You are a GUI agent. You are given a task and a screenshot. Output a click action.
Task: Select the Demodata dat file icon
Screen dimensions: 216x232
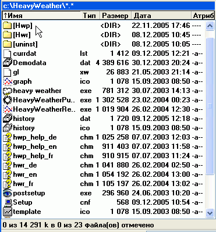8,63
